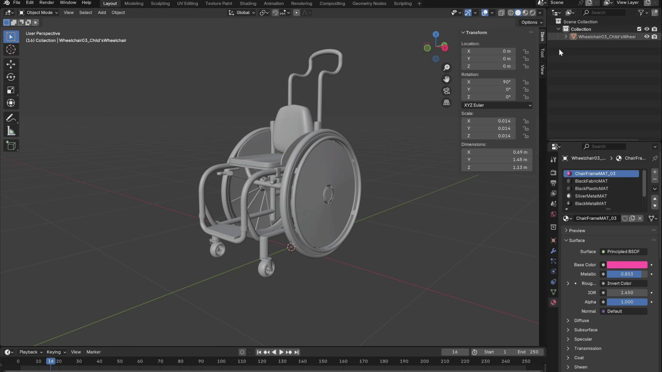Image resolution: width=662 pixels, height=372 pixels.
Task: Open the Object Mode dropdown
Action: pos(39,12)
